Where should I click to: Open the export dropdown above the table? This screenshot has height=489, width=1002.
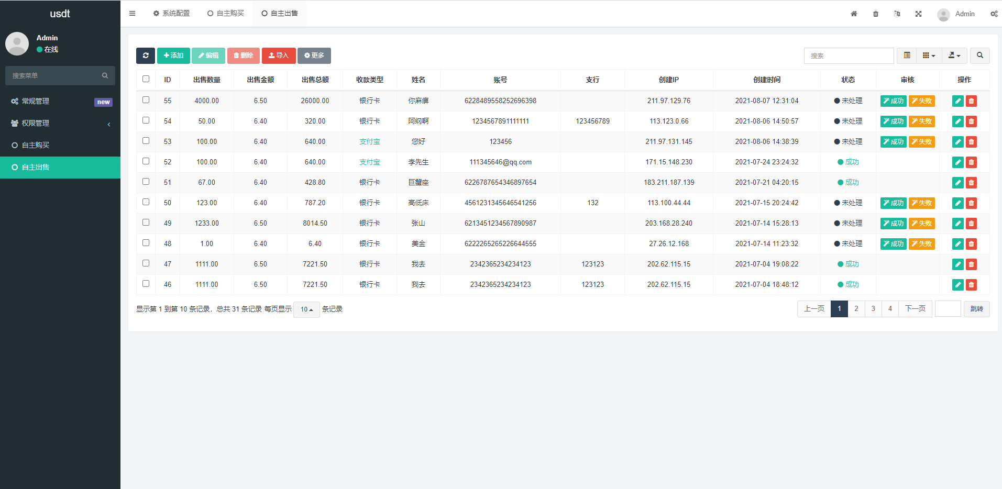(954, 55)
